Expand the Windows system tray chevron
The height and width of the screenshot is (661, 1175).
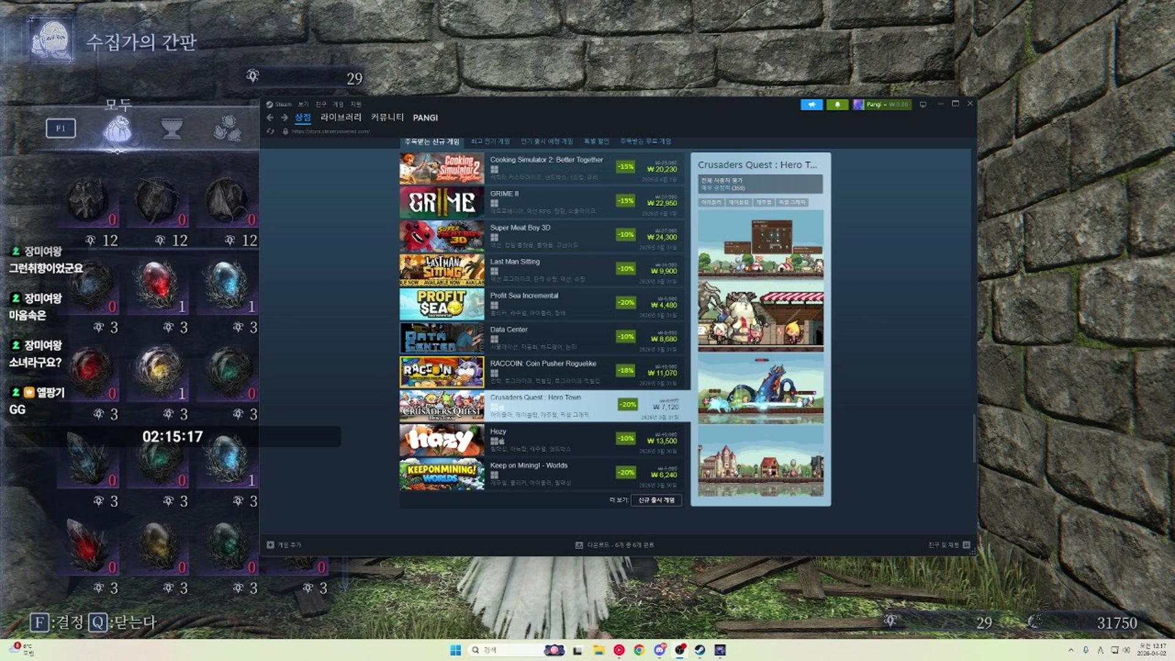click(x=1070, y=650)
